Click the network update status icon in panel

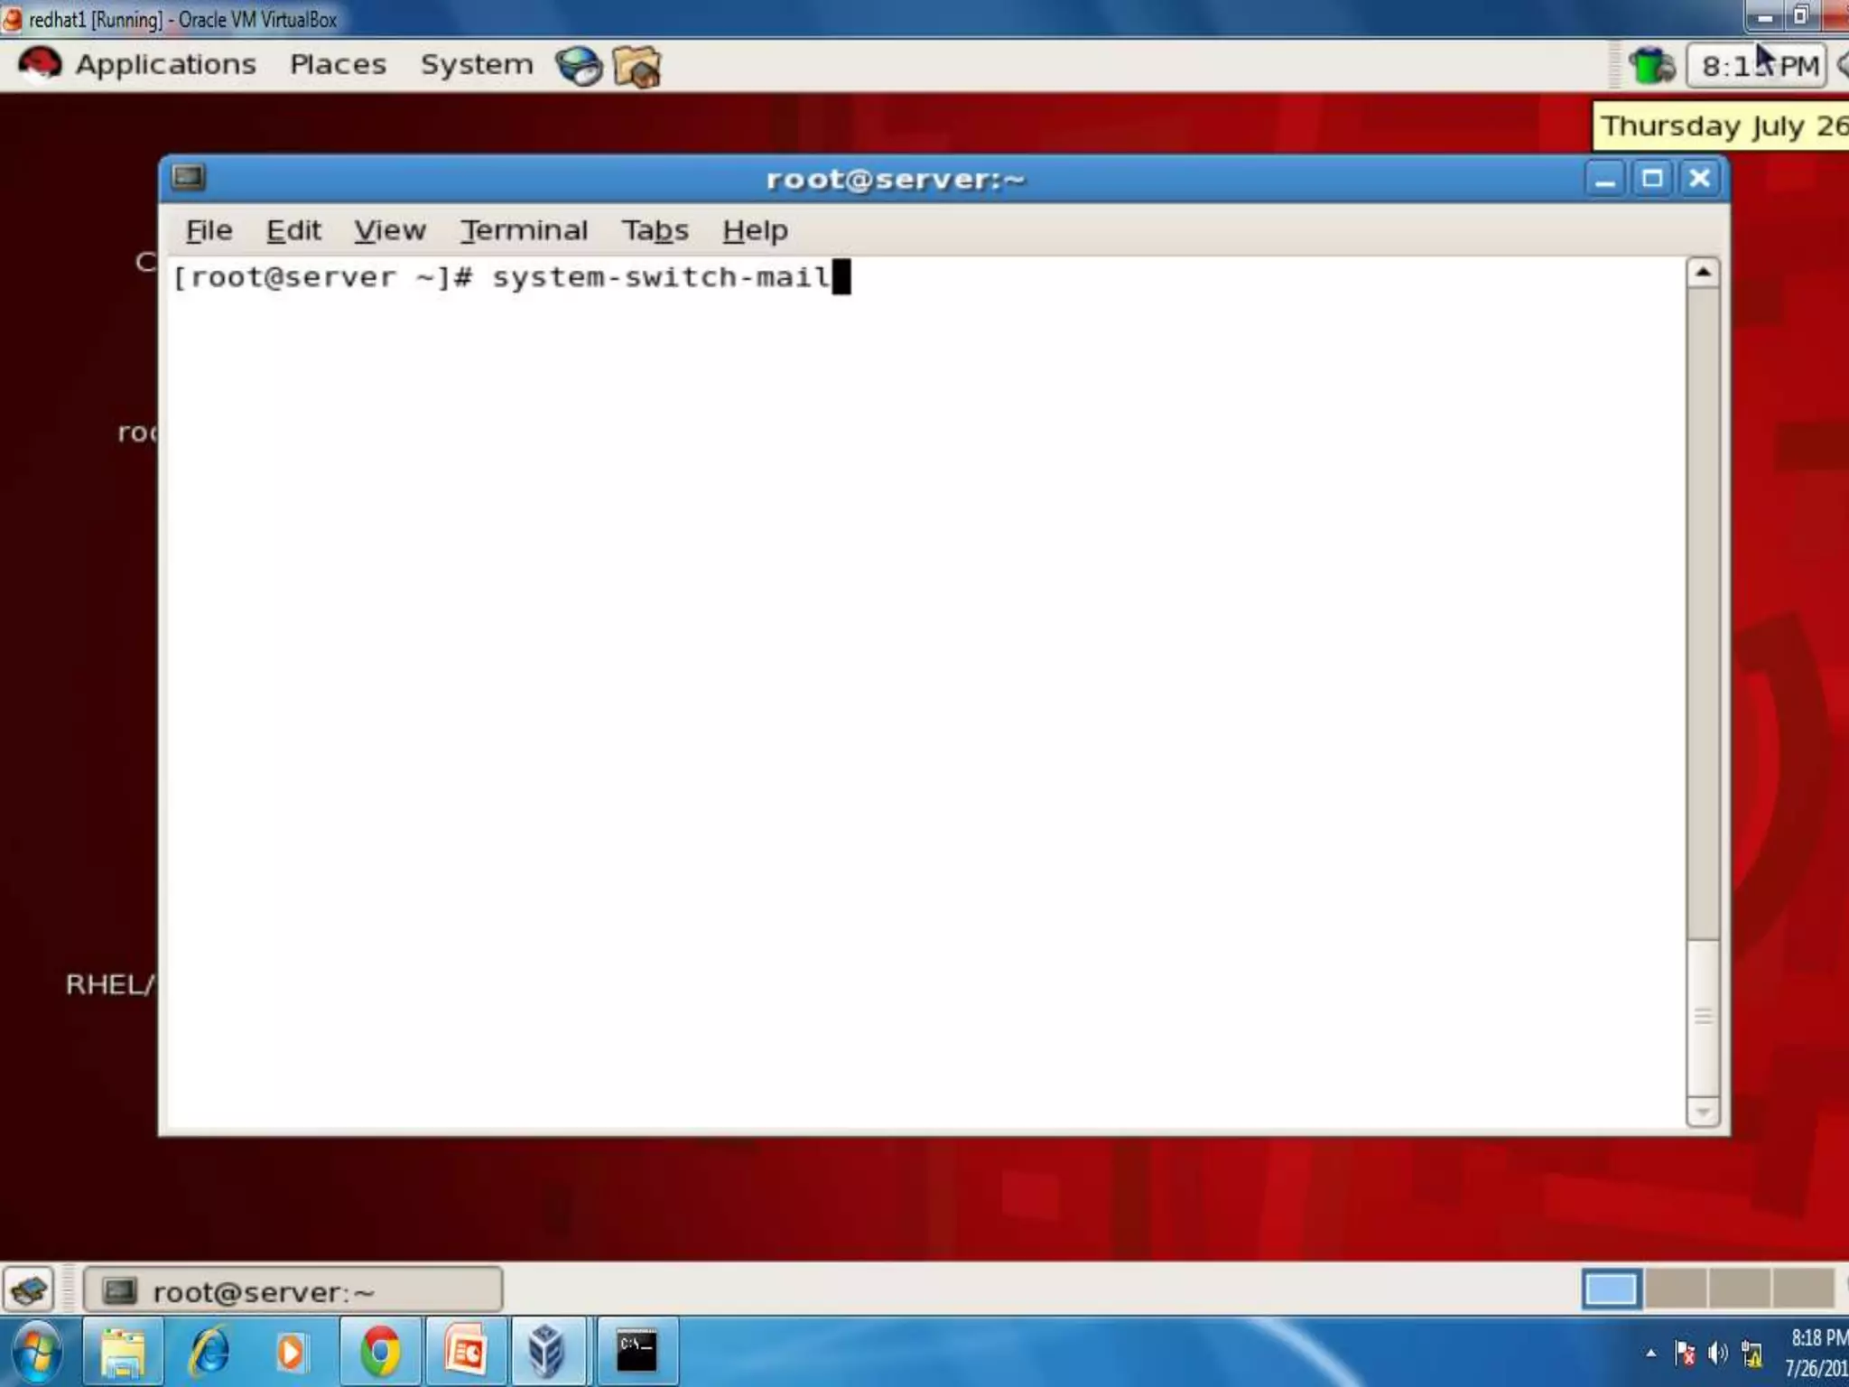[x=1651, y=66]
